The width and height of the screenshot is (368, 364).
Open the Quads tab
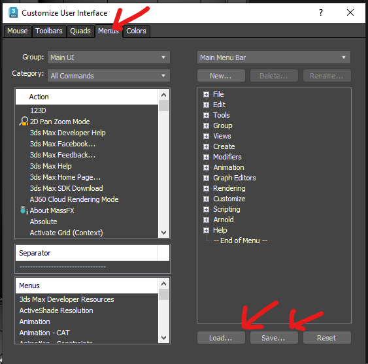[80, 31]
